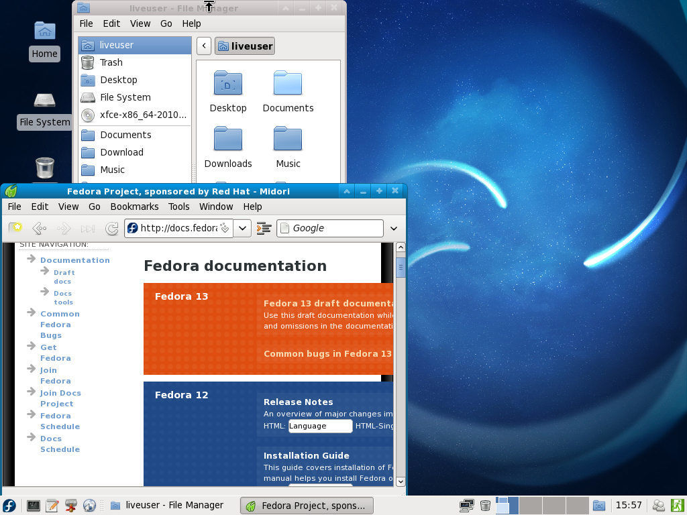Select liveuser in the File Manager sidebar
Screen dimensions: 687x515
pos(135,45)
